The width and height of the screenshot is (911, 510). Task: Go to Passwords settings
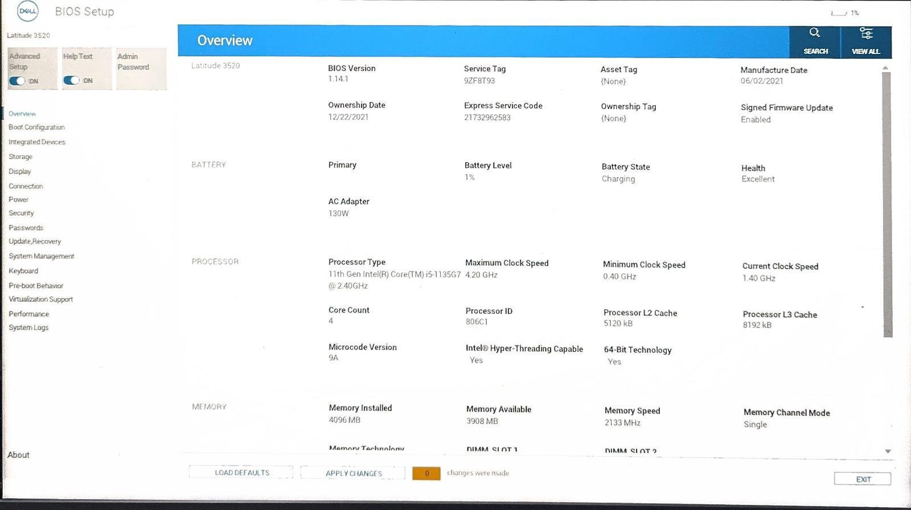pos(26,228)
